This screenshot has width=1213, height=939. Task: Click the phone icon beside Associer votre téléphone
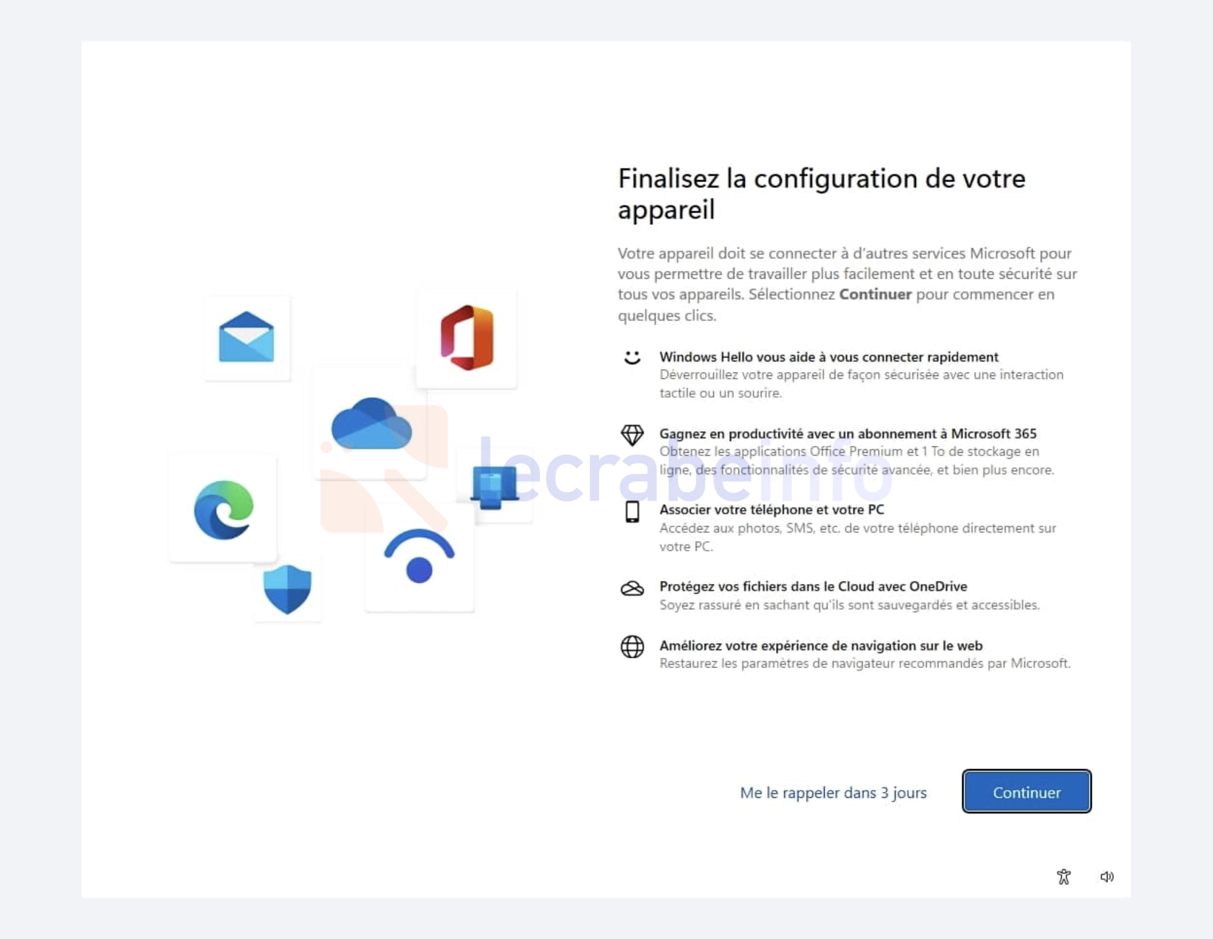pos(632,511)
